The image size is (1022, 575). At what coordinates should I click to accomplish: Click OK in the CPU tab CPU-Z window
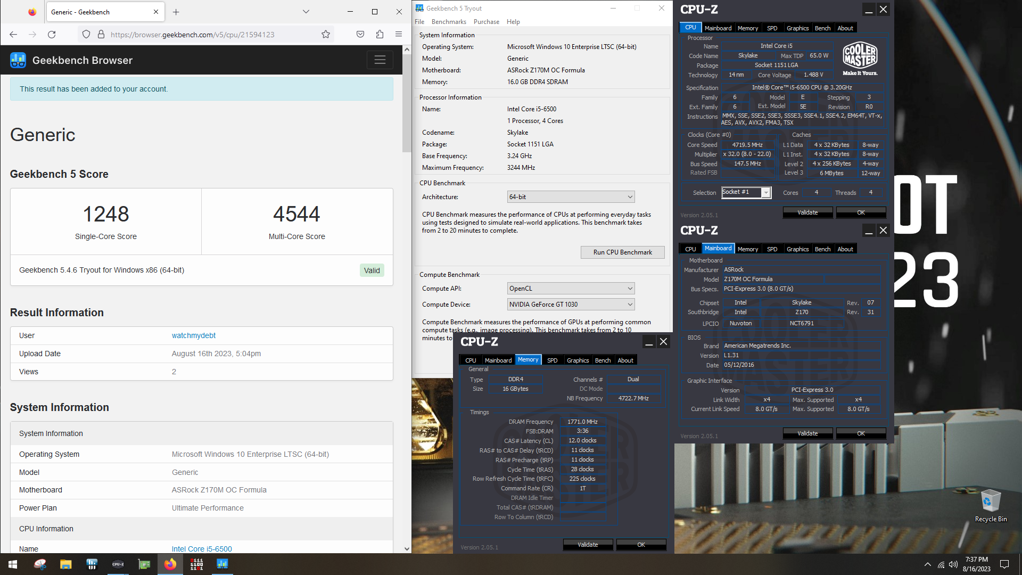pos(861,212)
